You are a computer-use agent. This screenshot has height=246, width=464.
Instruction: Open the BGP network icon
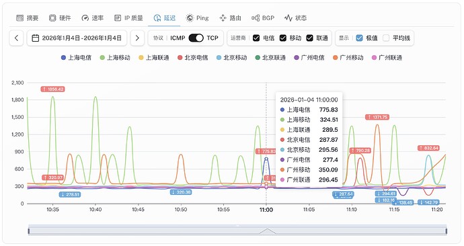point(256,18)
